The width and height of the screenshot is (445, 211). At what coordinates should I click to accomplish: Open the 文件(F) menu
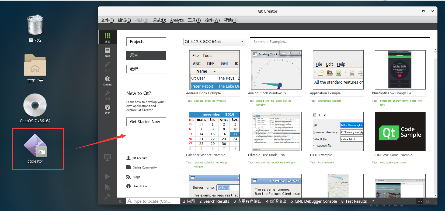107,20
